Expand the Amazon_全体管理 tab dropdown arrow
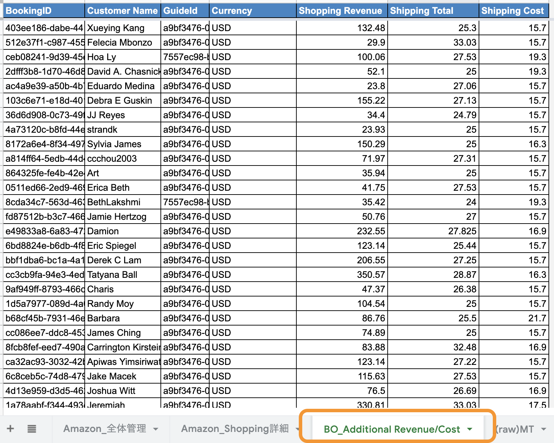 point(156,429)
